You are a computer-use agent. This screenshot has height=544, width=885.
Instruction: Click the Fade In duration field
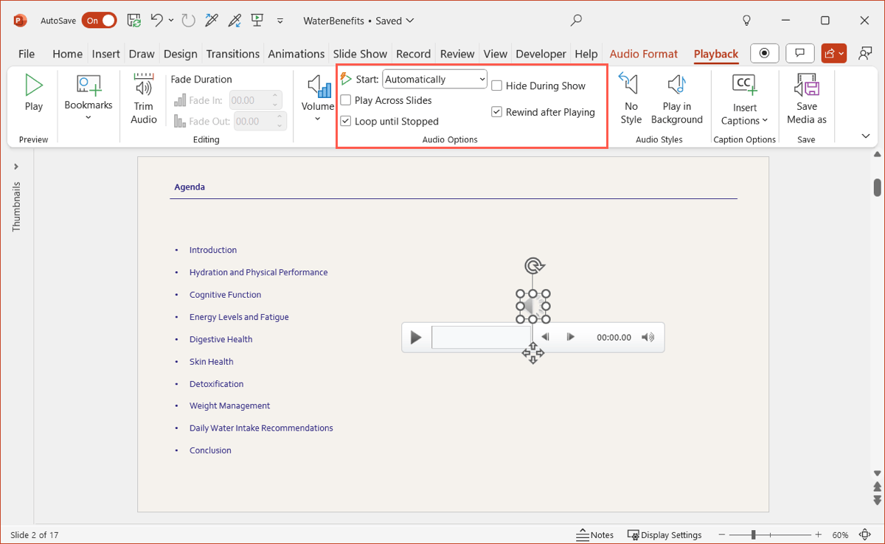(x=255, y=100)
